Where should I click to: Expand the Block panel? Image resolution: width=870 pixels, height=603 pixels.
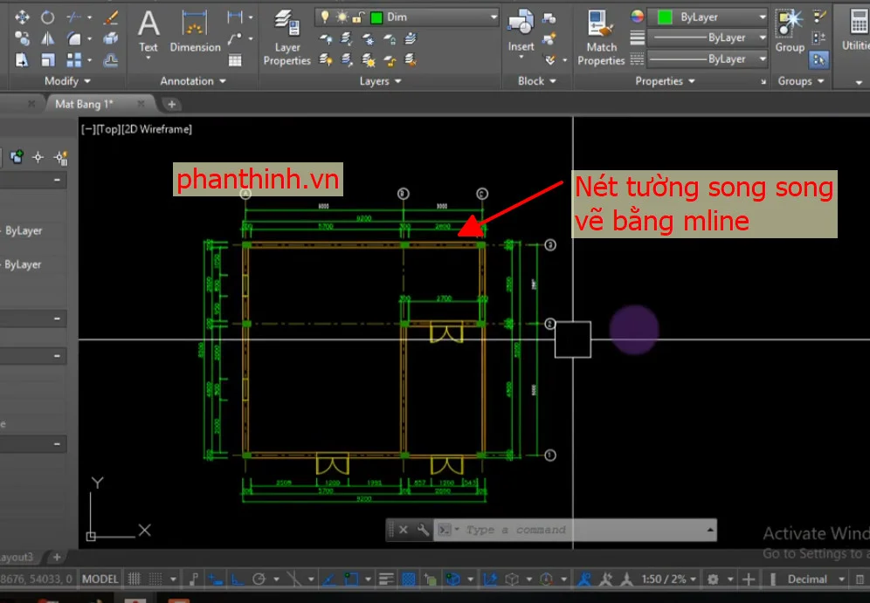coord(536,81)
